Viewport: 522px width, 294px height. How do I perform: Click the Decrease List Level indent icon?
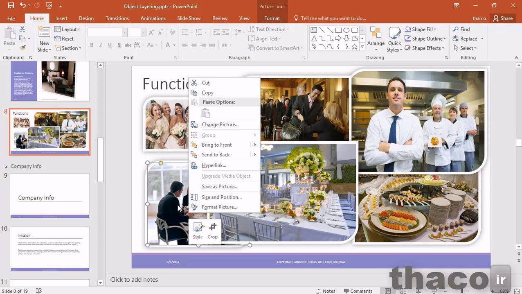216,32
